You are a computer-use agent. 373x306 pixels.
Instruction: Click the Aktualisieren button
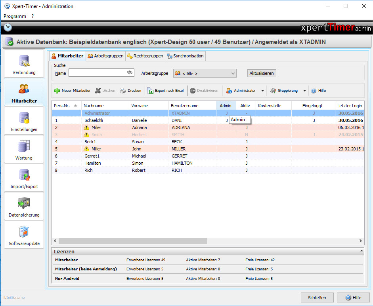[x=261, y=73]
